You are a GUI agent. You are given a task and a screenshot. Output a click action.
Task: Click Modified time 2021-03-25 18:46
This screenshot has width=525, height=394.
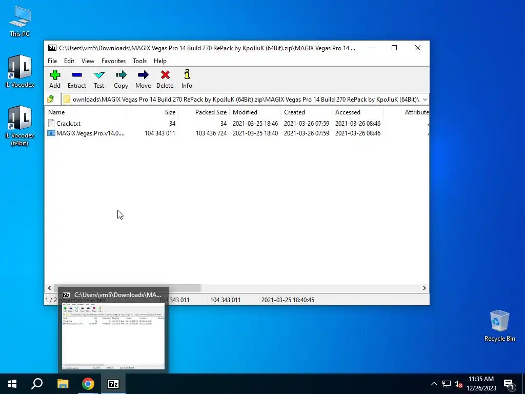[255, 124]
